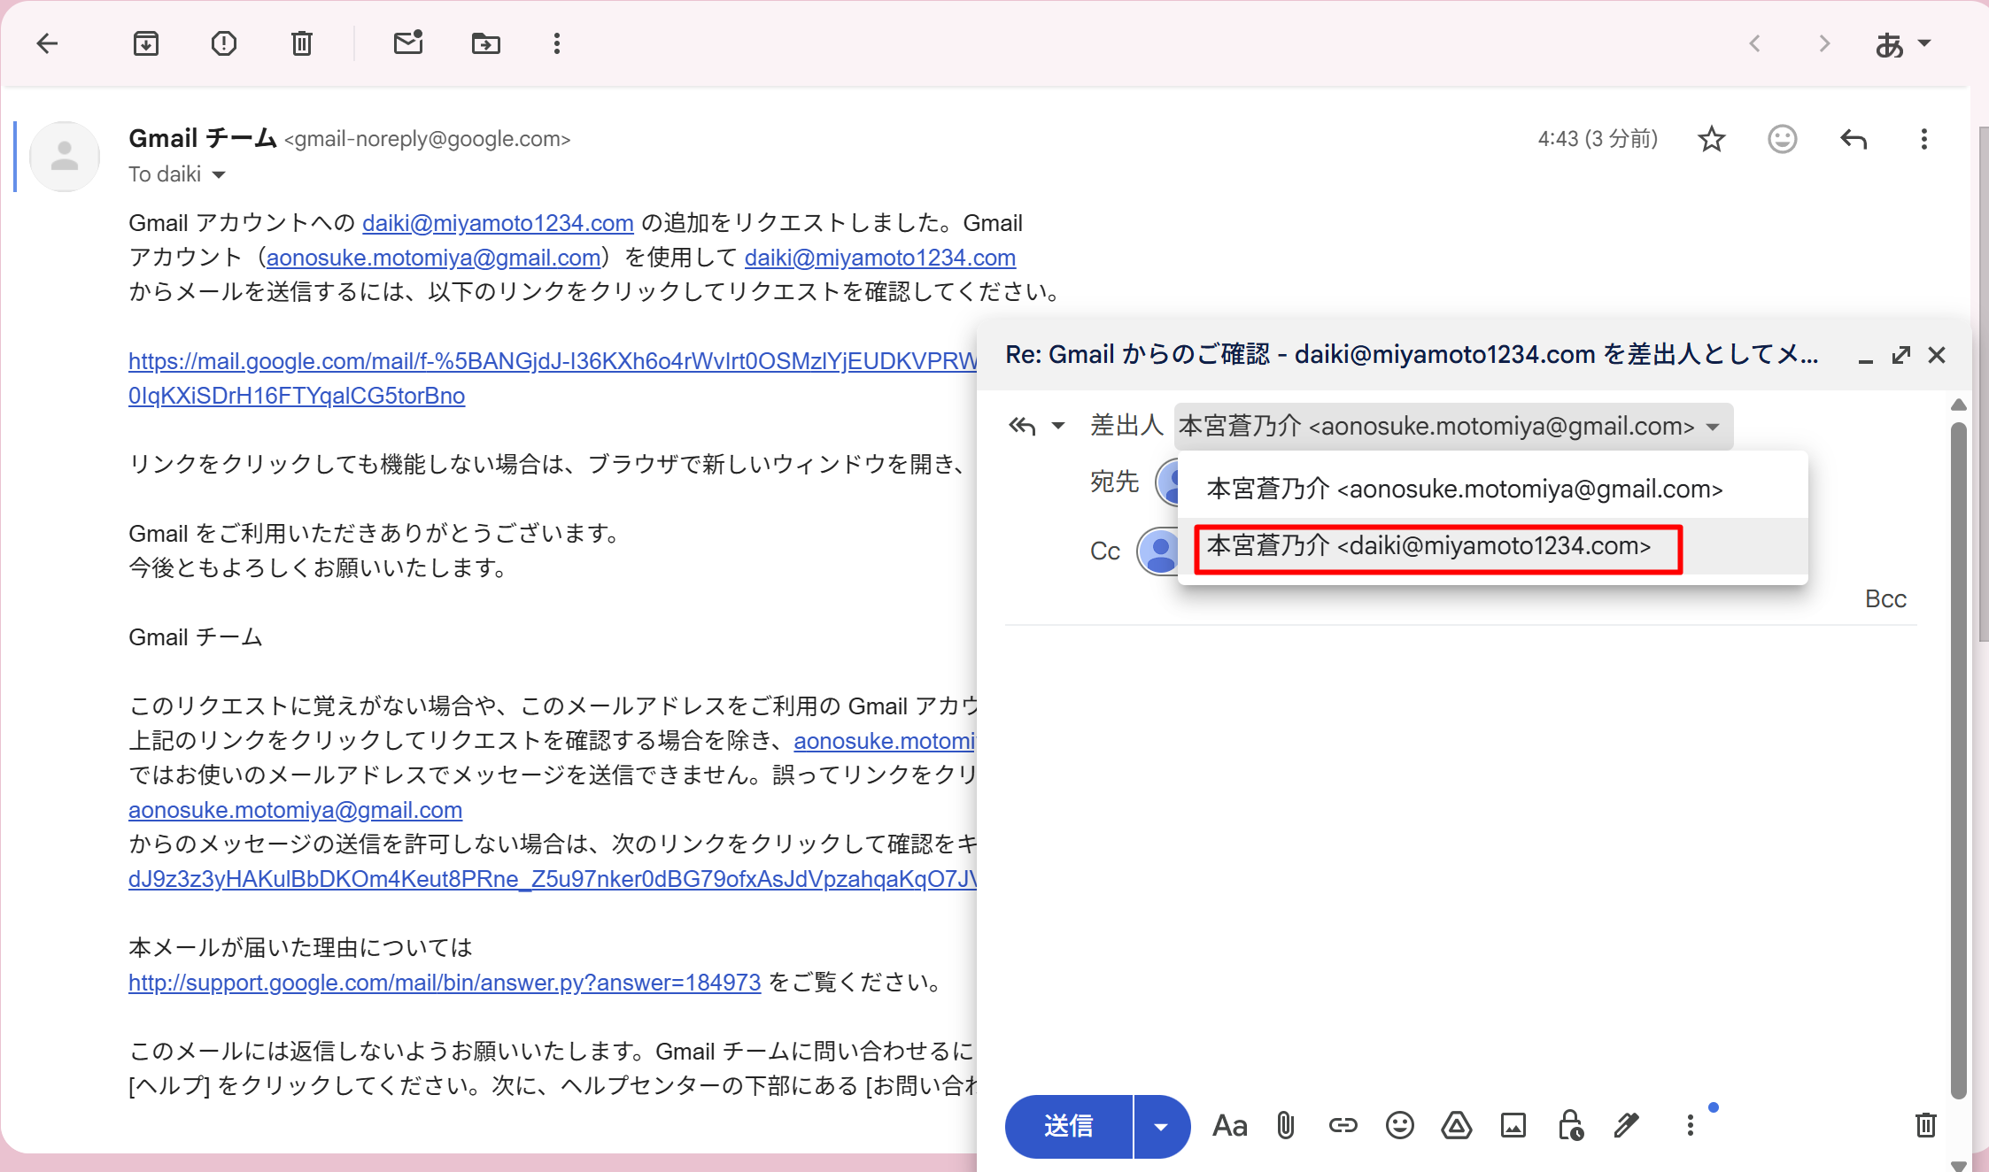Click the Move to folder icon
This screenshot has width=1989, height=1172.
(485, 43)
